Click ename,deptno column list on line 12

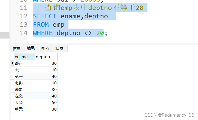click(84, 16)
